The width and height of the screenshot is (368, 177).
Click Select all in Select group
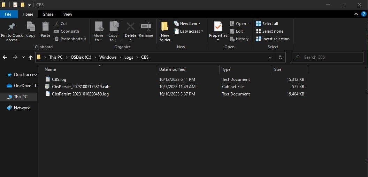[x=267, y=24]
